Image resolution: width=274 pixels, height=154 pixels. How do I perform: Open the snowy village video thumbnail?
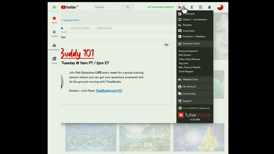(91, 137)
